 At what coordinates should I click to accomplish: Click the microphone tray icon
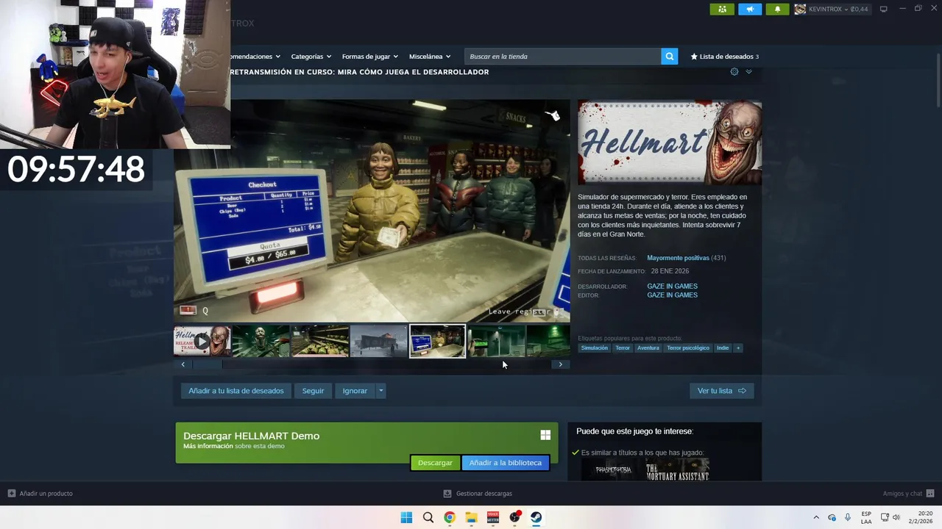[848, 517]
